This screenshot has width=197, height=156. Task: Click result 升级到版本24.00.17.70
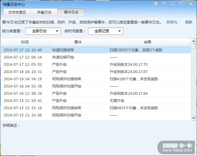click(129, 65)
